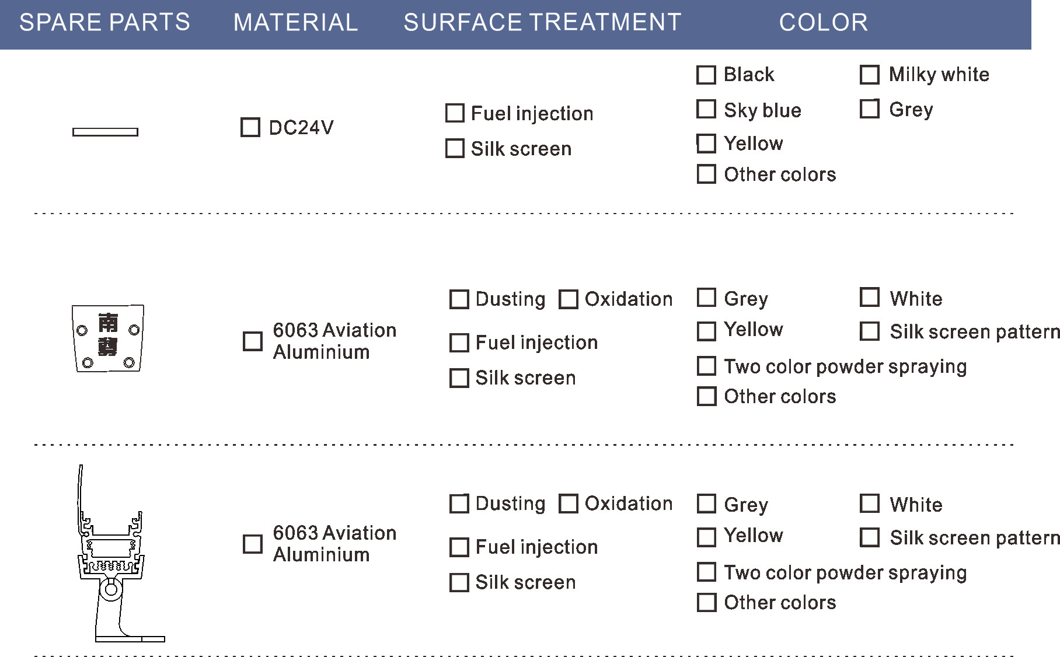Screen dimensions: 1060x657
Task: Tick Silk screen pattern for the trapezoid plate
Action: (870, 331)
